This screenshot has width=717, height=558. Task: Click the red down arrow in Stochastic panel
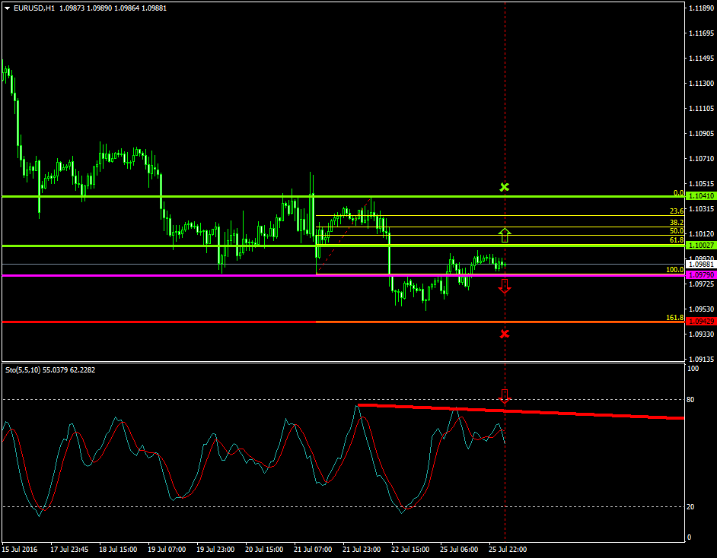(x=504, y=396)
